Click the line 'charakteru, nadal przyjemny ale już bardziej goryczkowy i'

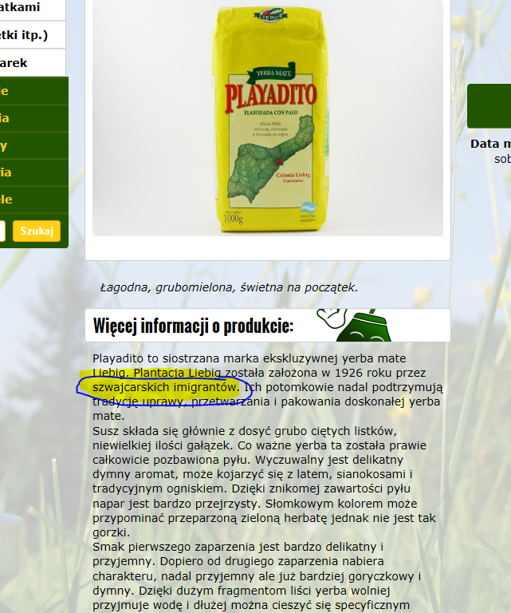pos(257,576)
